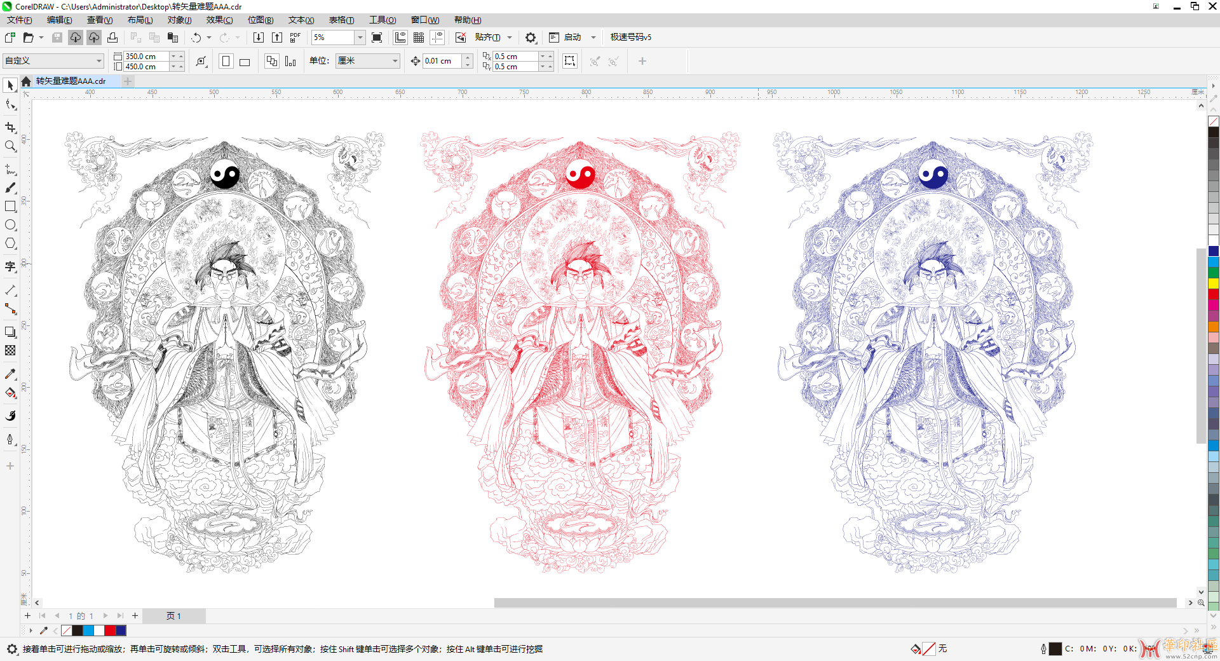Click Welcome screen home icon tab
Viewport: 1220px width, 661px height.
coord(26,81)
